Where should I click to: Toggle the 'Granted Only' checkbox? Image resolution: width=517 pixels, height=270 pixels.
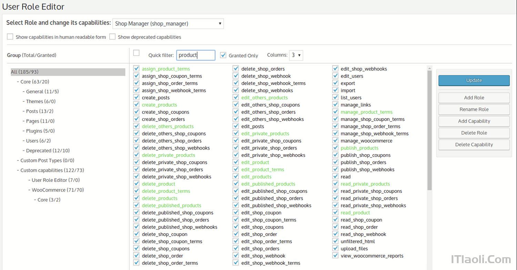[223, 55]
